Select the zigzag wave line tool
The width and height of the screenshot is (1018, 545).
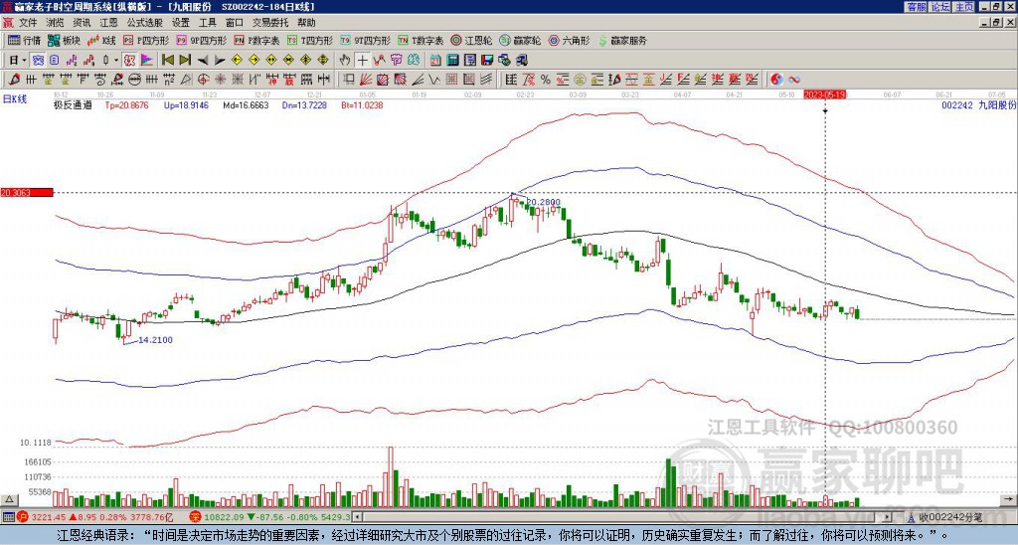click(x=433, y=80)
